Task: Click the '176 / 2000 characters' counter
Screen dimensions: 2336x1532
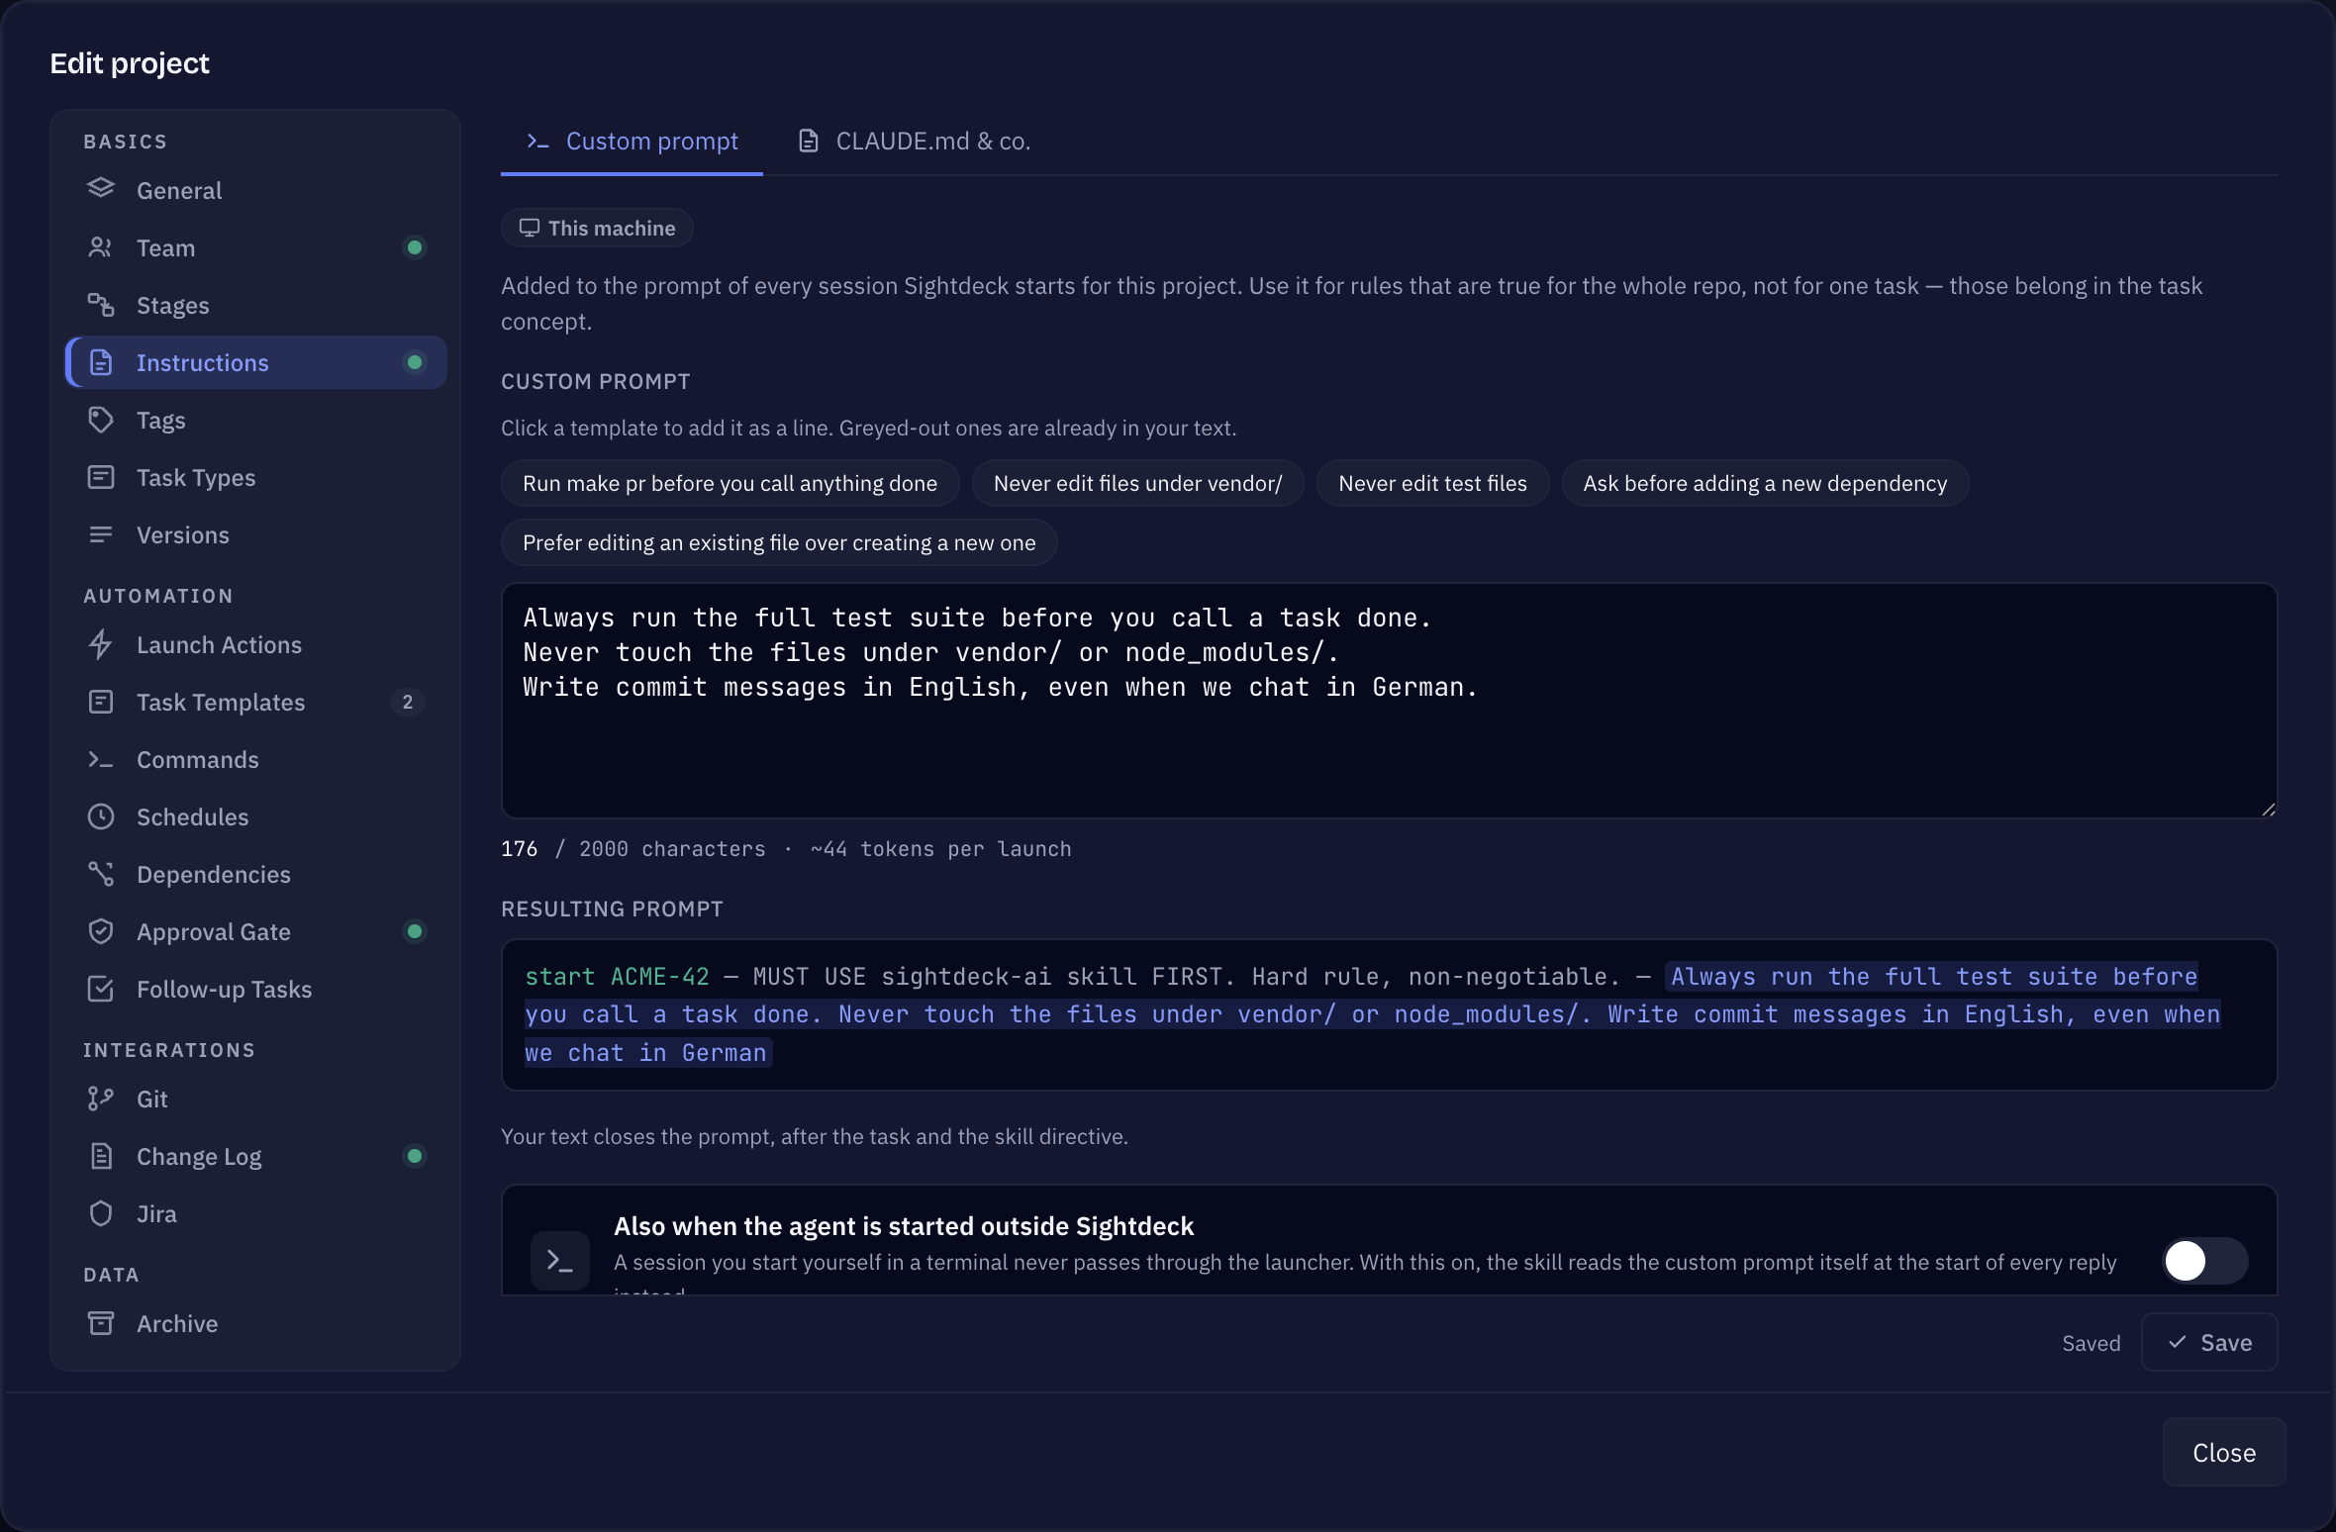Action: [633, 848]
